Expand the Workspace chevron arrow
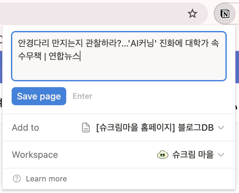The width and height of the screenshot is (239, 193). (x=221, y=155)
